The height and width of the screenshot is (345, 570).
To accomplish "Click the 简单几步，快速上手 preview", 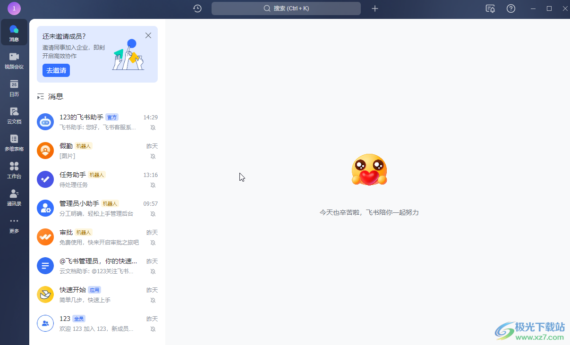I will tap(85, 300).
